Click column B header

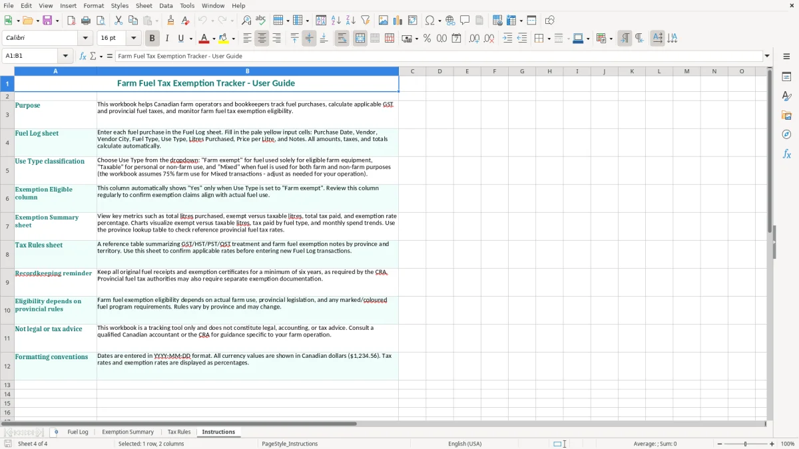[x=248, y=71]
